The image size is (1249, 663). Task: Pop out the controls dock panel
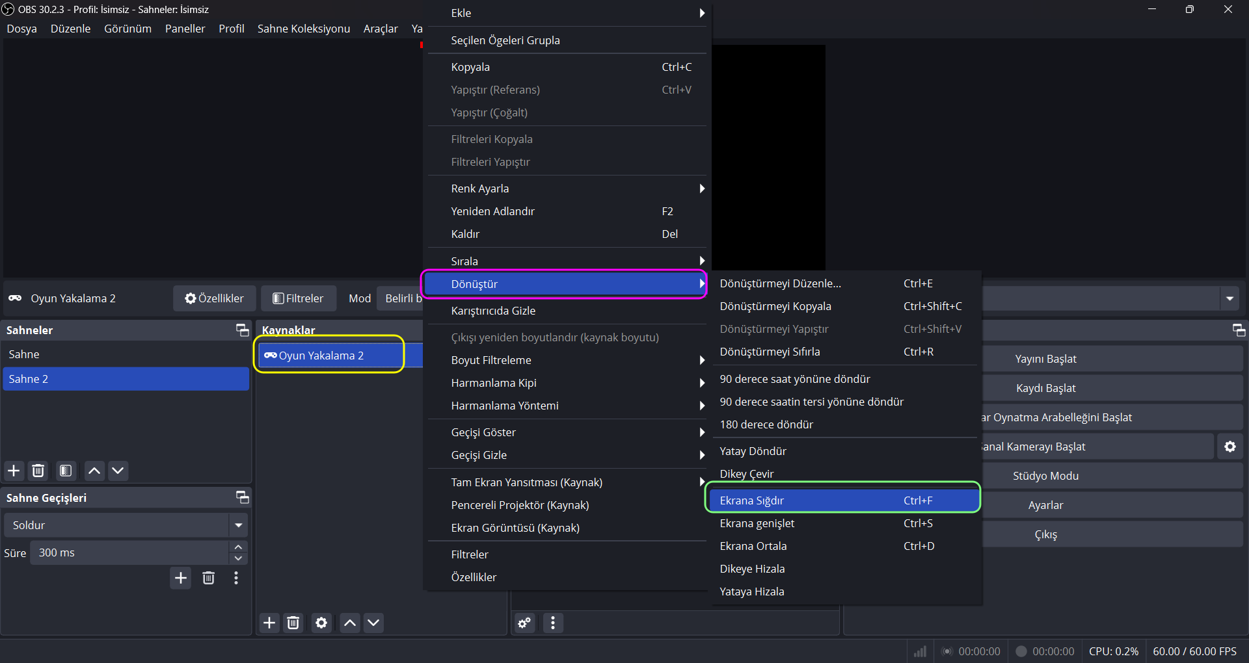tap(1239, 330)
